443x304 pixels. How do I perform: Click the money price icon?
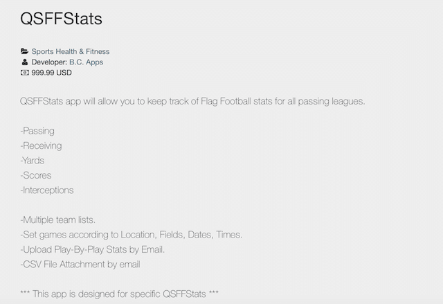click(25, 73)
